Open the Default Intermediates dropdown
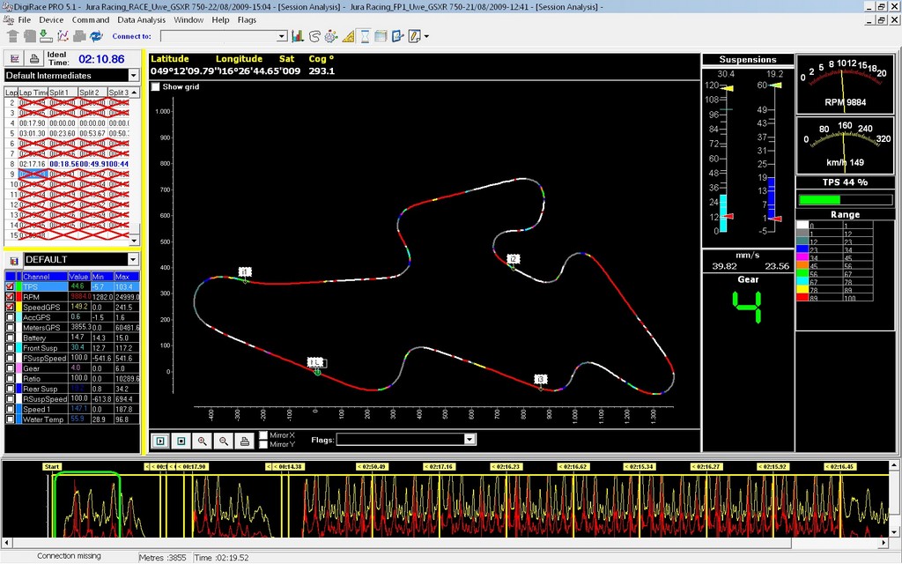 [132, 76]
